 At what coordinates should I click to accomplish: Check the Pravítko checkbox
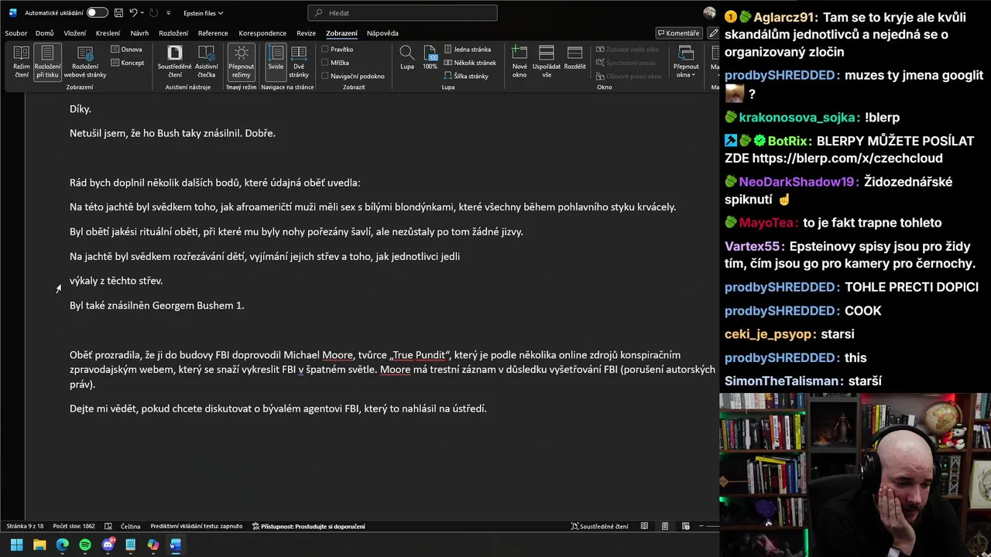pos(325,50)
